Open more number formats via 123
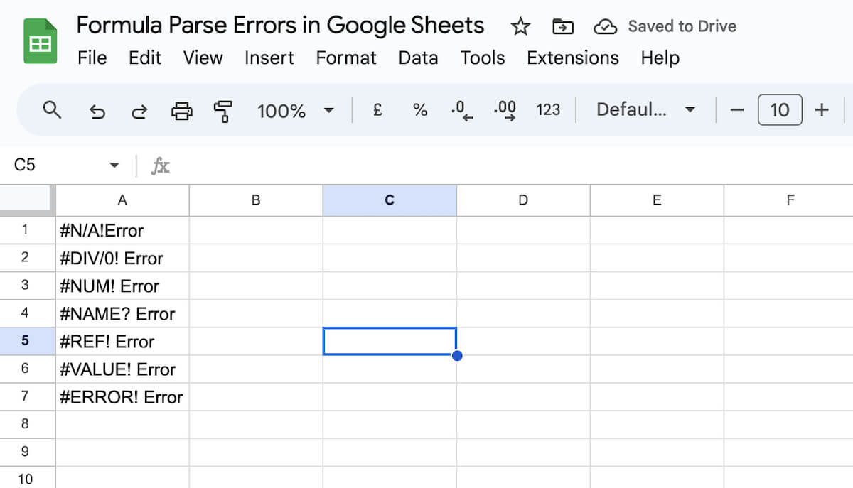The height and width of the screenshot is (488, 853). coord(549,110)
